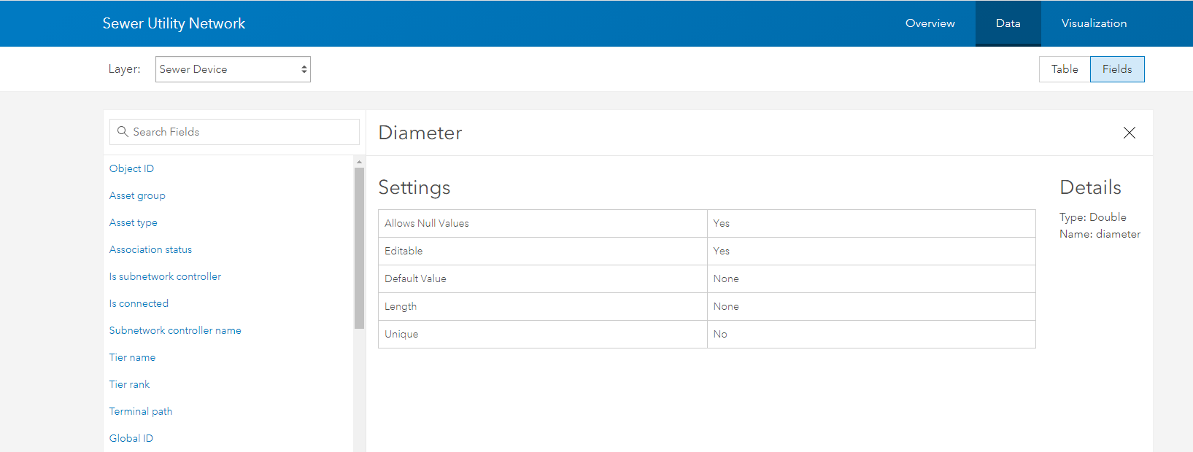Open Is subnetwork controller field
This screenshot has width=1193, height=452.
pos(165,276)
